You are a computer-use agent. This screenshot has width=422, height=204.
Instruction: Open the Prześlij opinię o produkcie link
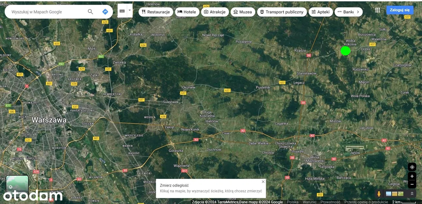point(366,202)
